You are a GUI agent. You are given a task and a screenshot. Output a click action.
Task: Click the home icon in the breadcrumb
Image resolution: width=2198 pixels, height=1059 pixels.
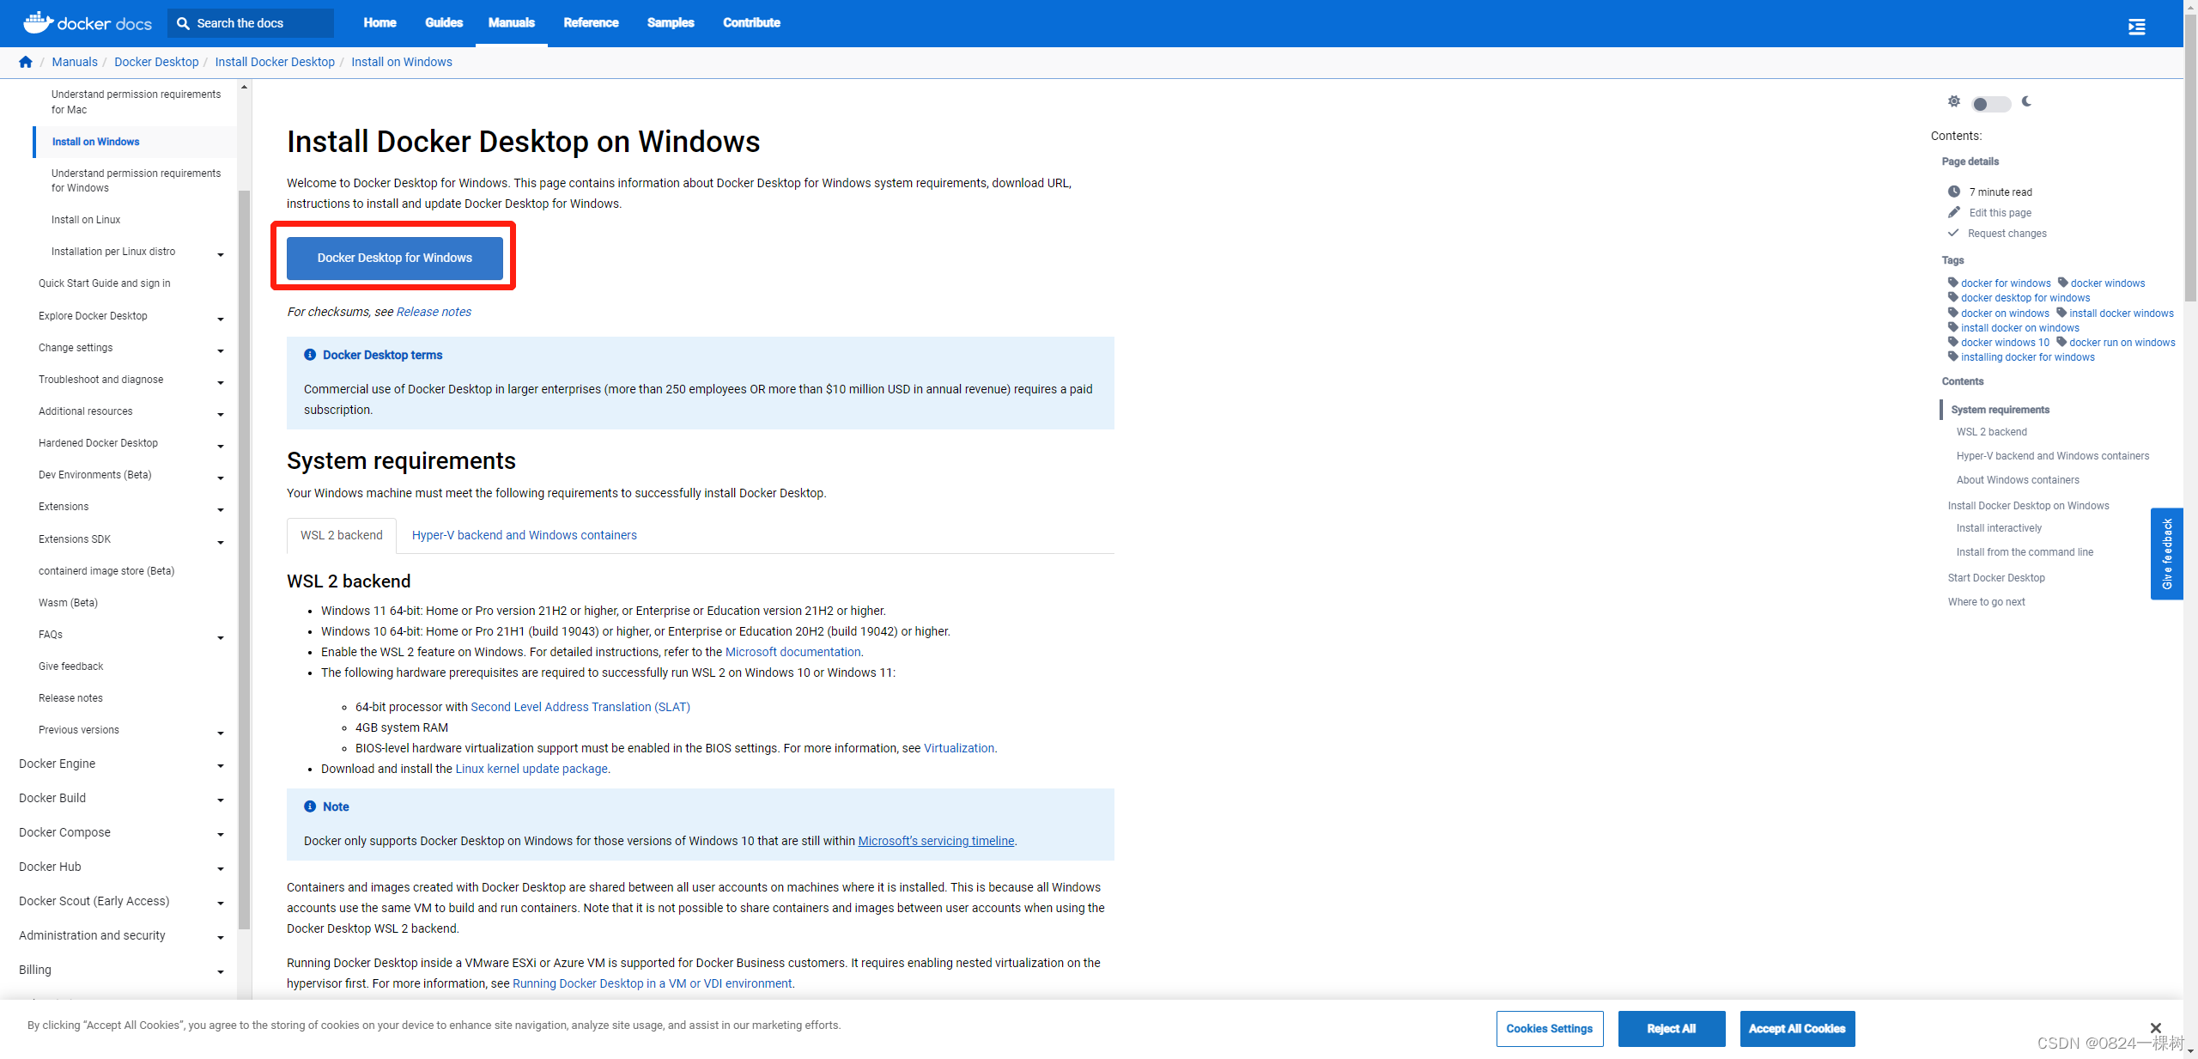pos(25,61)
